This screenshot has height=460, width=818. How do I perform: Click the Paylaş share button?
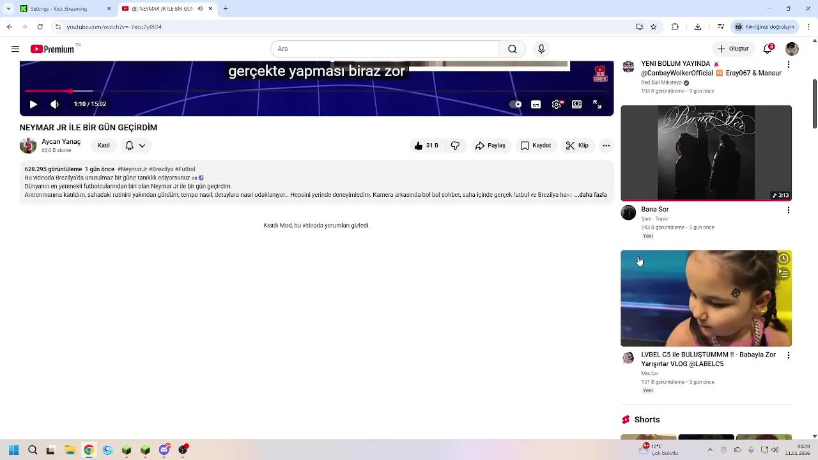pyautogui.click(x=490, y=146)
